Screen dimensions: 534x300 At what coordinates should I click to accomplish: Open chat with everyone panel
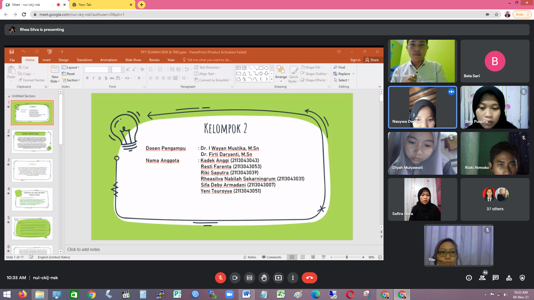point(496,278)
